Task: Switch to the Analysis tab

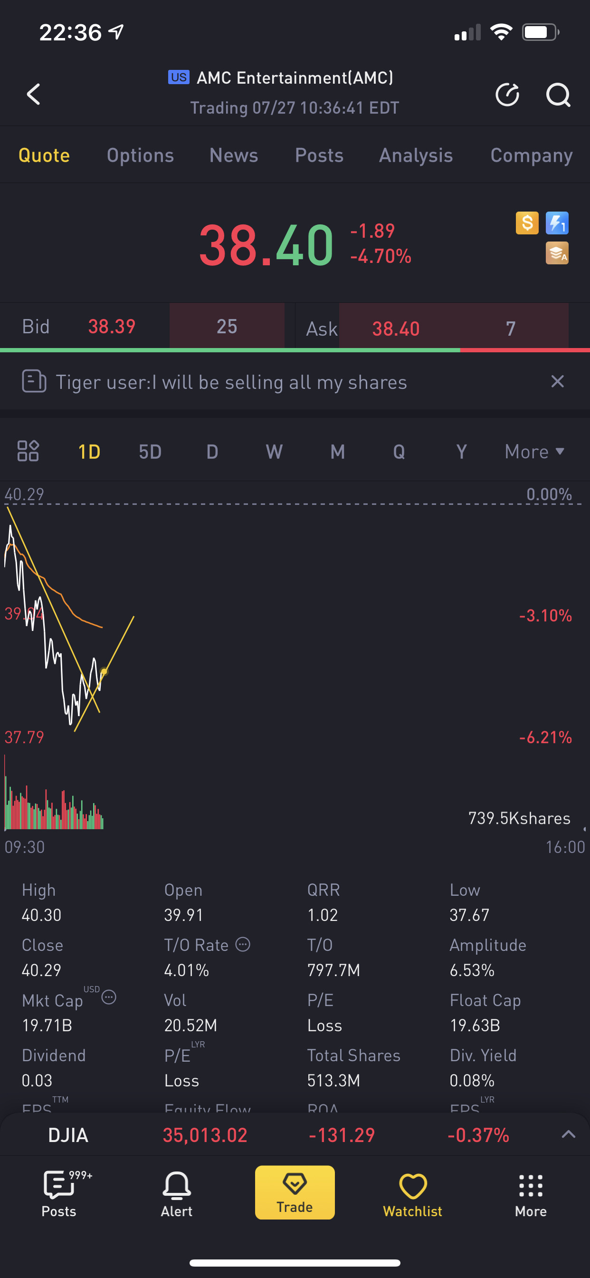Action: point(416,155)
